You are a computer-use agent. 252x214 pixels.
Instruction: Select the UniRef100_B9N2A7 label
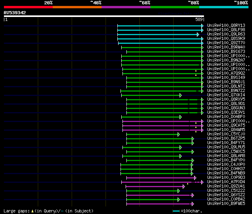click(x=226, y=60)
